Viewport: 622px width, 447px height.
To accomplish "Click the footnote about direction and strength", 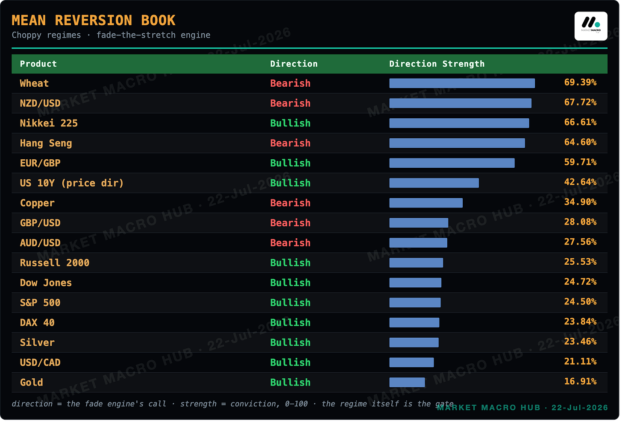I will 233,404.
